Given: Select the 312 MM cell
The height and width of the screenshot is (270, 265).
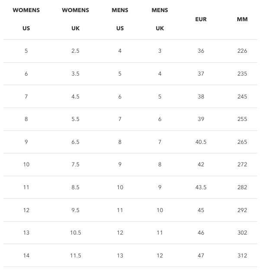Looking at the screenshot, I should tap(242, 256).
